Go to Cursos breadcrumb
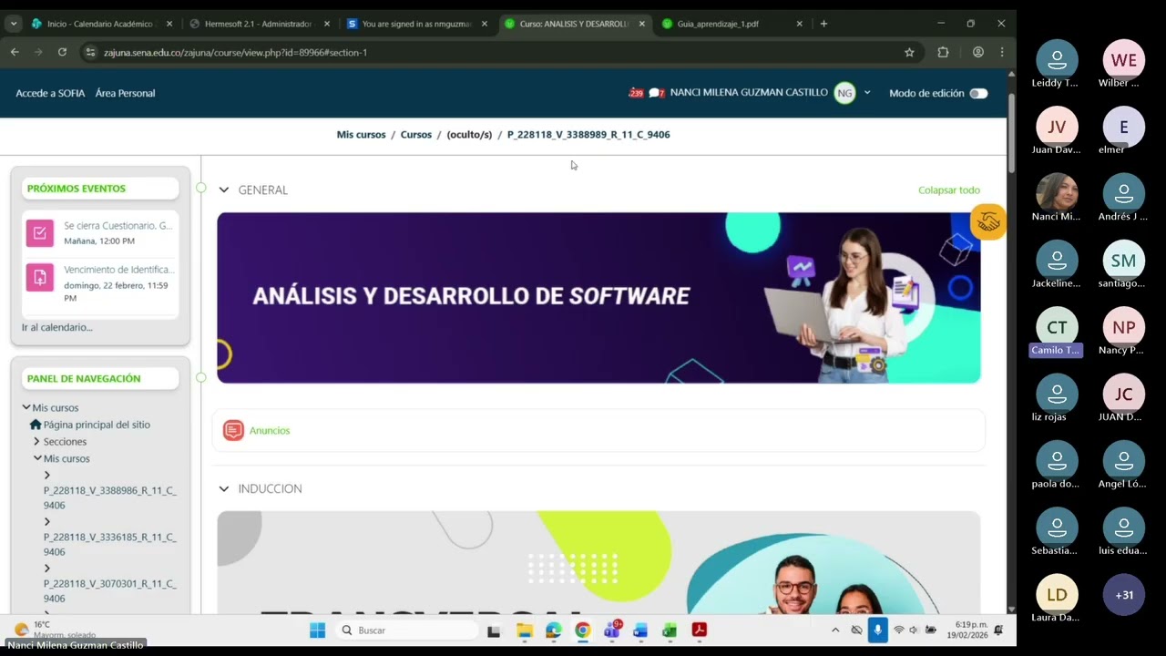 (x=416, y=134)
